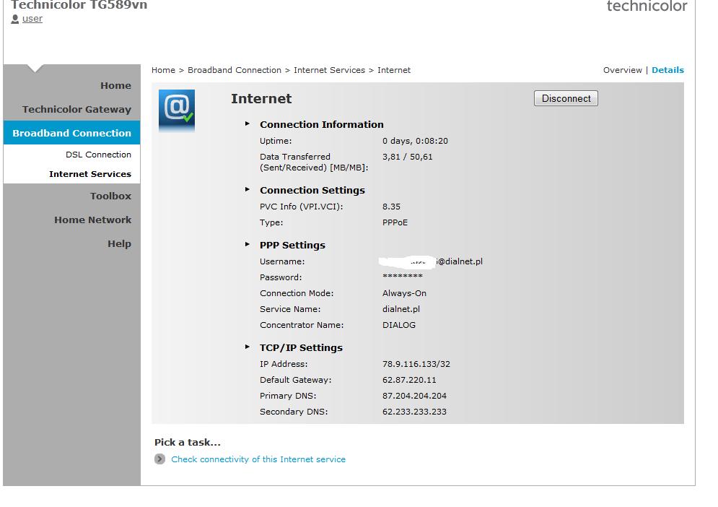Viewport: 718px width, 507px height.
Task: Collapse the PPP Settings section arrow
Action: pos(248,244)
